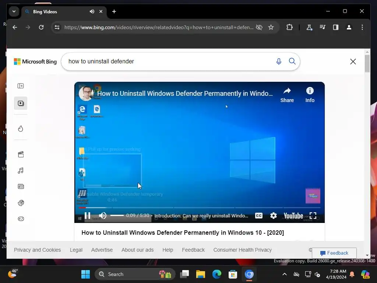The height and width of the screenshot is (283, 377).
Task: Toggle closed captions CC
Action: point(259,216)
